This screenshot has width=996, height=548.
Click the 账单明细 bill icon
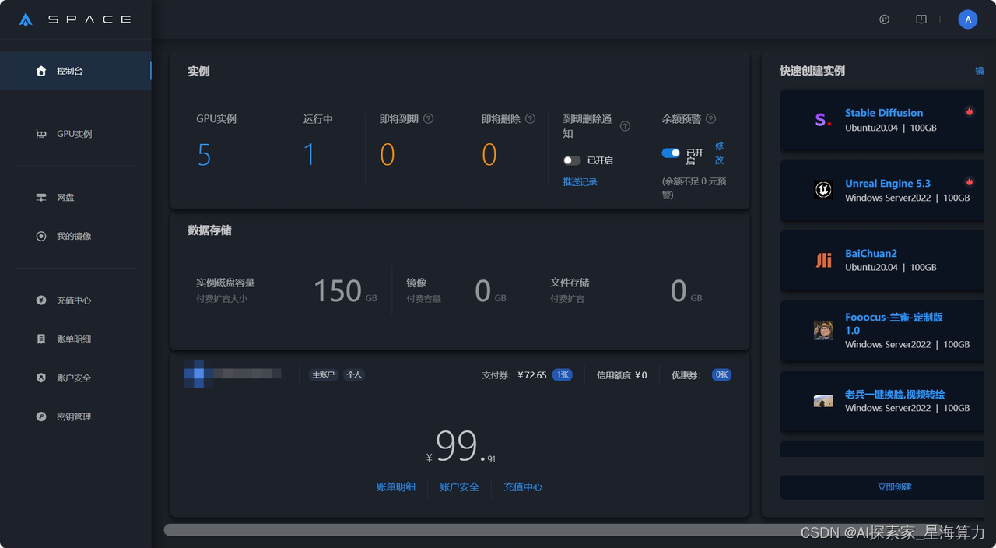tap(41, 339)
